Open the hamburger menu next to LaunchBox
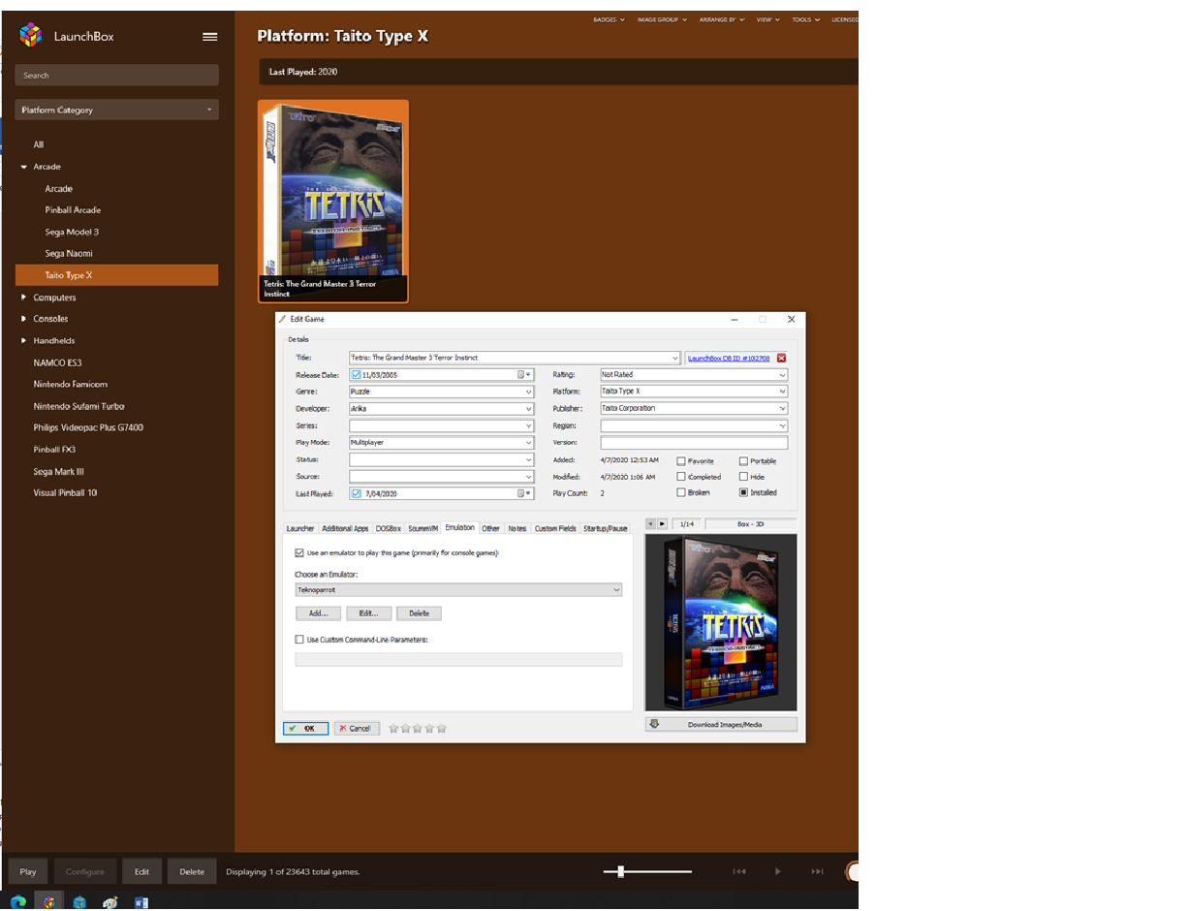The height and width of the screenshot is (911, 1189). (209, 37)
